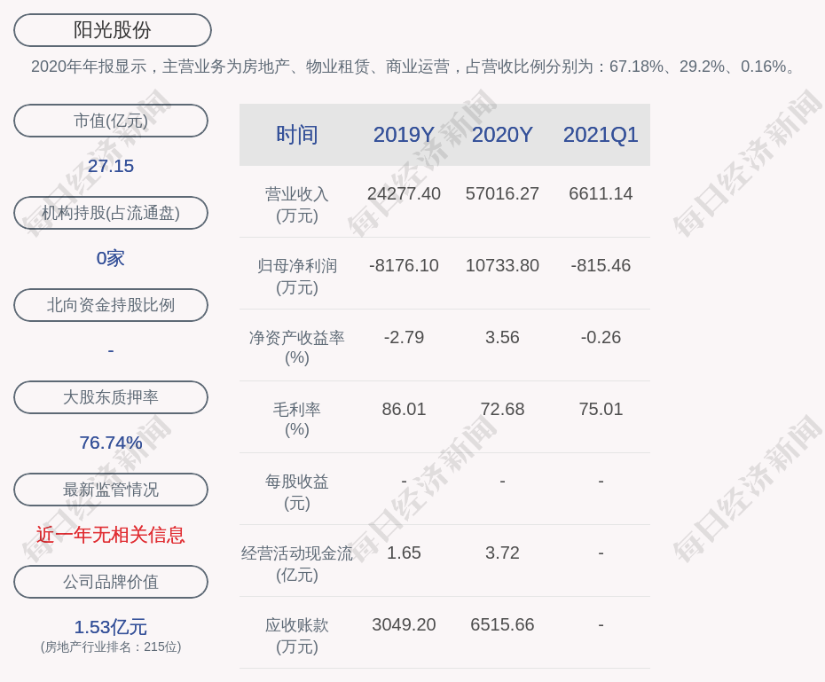Click the 营业收入(万元) row label
The width and height of the screenshot is (825, 682).
coord(296,204)
